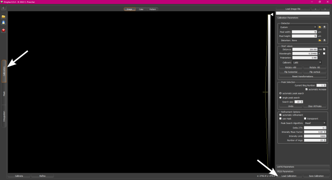
Task: Load distortion file using folder icon
Action: click(320, 40)
